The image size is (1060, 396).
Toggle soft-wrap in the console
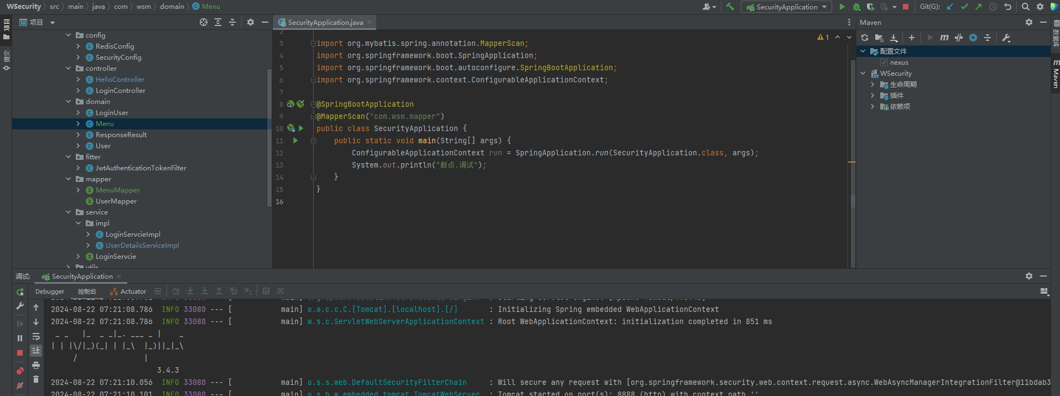[36, 336]
